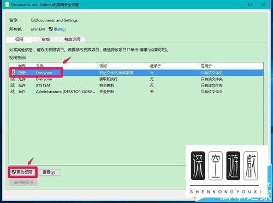Sort by the 继承于 column header
The width and height of the screenshot is (273, 203).
click(155, 65)
